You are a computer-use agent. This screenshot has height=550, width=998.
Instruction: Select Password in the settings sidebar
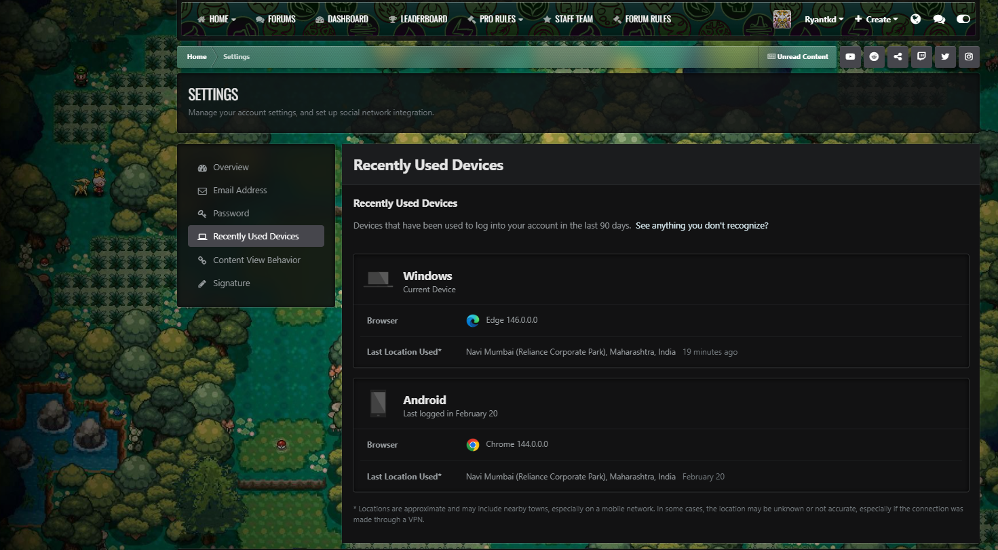coord(231,213)
